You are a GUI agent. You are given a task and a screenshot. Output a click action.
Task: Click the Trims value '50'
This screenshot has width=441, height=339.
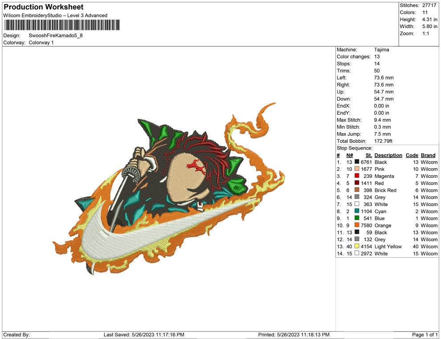click(x=376, y=71)
